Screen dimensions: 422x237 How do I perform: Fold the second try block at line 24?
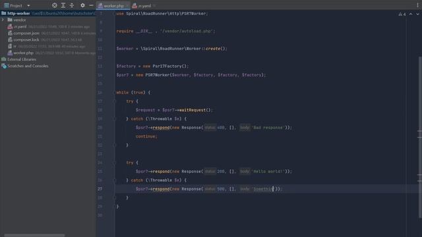pyautogui.click(x=114, y=163)
